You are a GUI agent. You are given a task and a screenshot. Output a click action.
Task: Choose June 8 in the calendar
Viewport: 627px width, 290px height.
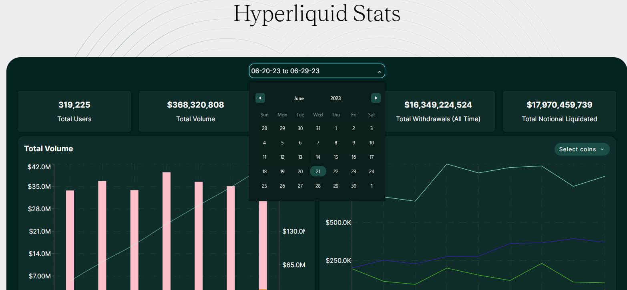[336, 142]
